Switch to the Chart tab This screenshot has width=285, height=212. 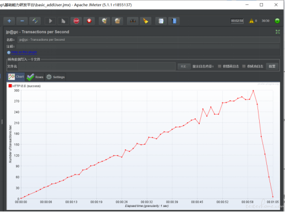click(x=16, y=77)
